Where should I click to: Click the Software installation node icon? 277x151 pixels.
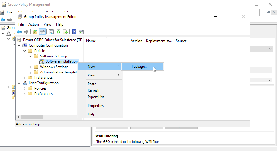click(x=42, y=61)
